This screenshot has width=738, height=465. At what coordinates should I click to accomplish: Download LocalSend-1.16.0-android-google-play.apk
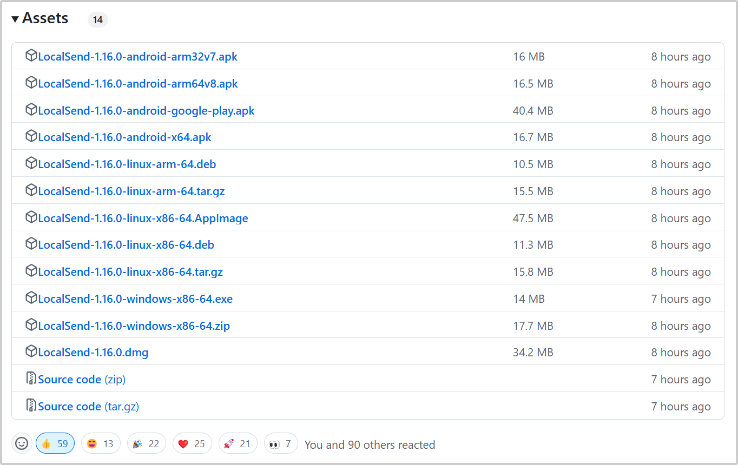tap(146, 110)
